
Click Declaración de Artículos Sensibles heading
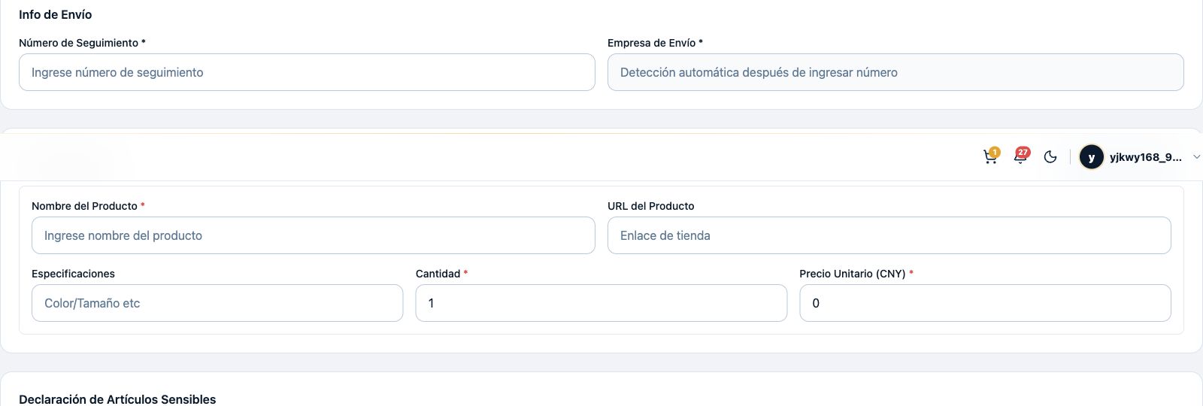tap(117, 399)
